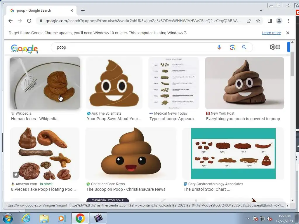Open Google quick settings gear
Screen dimensions: 299x224
(x=272, y=47)
